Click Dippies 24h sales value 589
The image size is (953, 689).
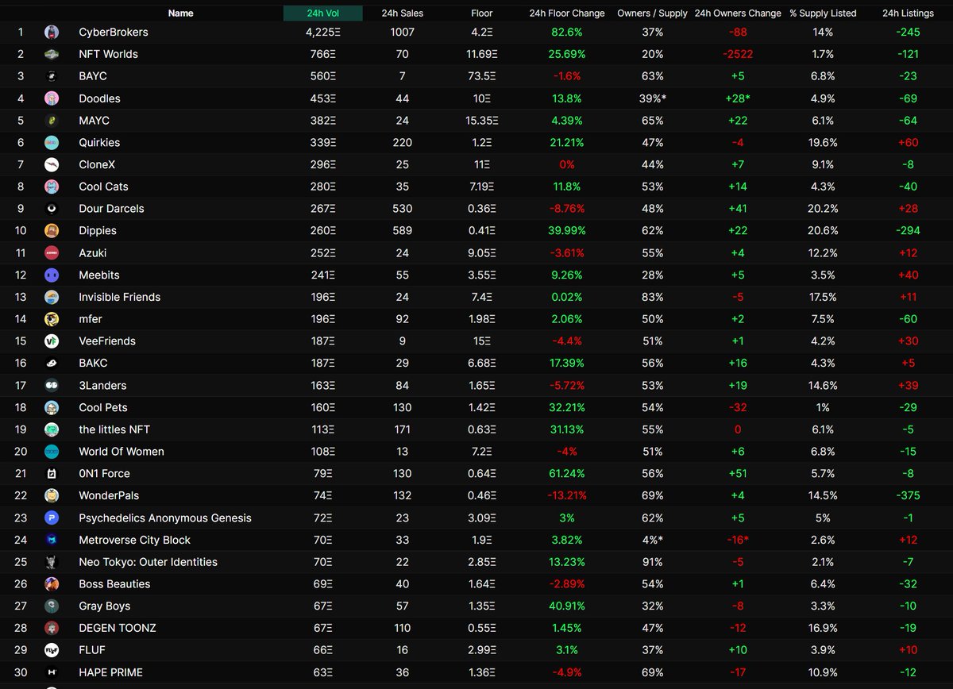402,231
